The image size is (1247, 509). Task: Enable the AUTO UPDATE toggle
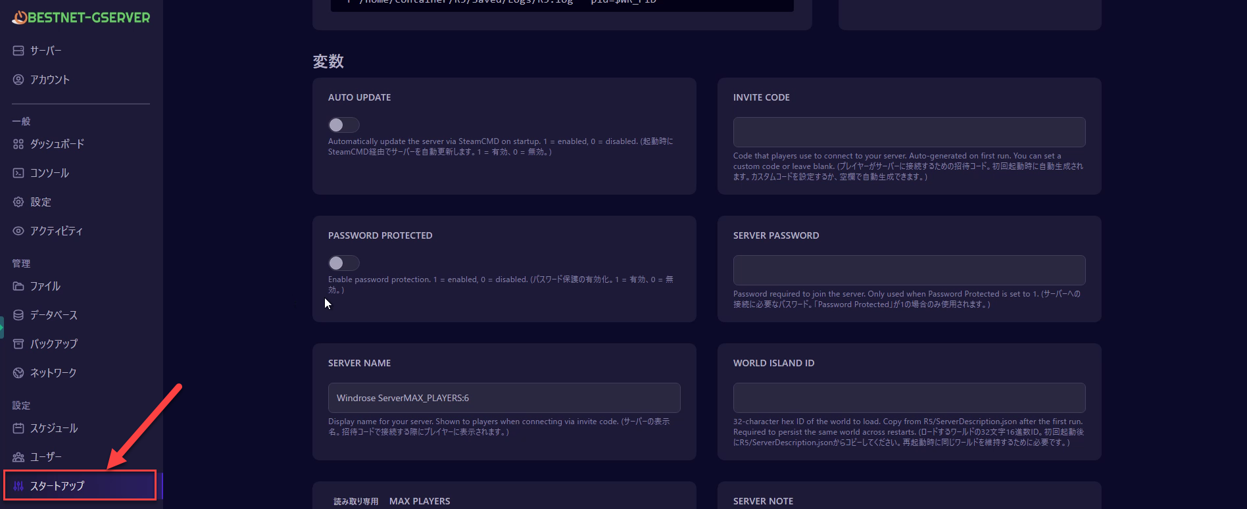click(x=343, y=125)
